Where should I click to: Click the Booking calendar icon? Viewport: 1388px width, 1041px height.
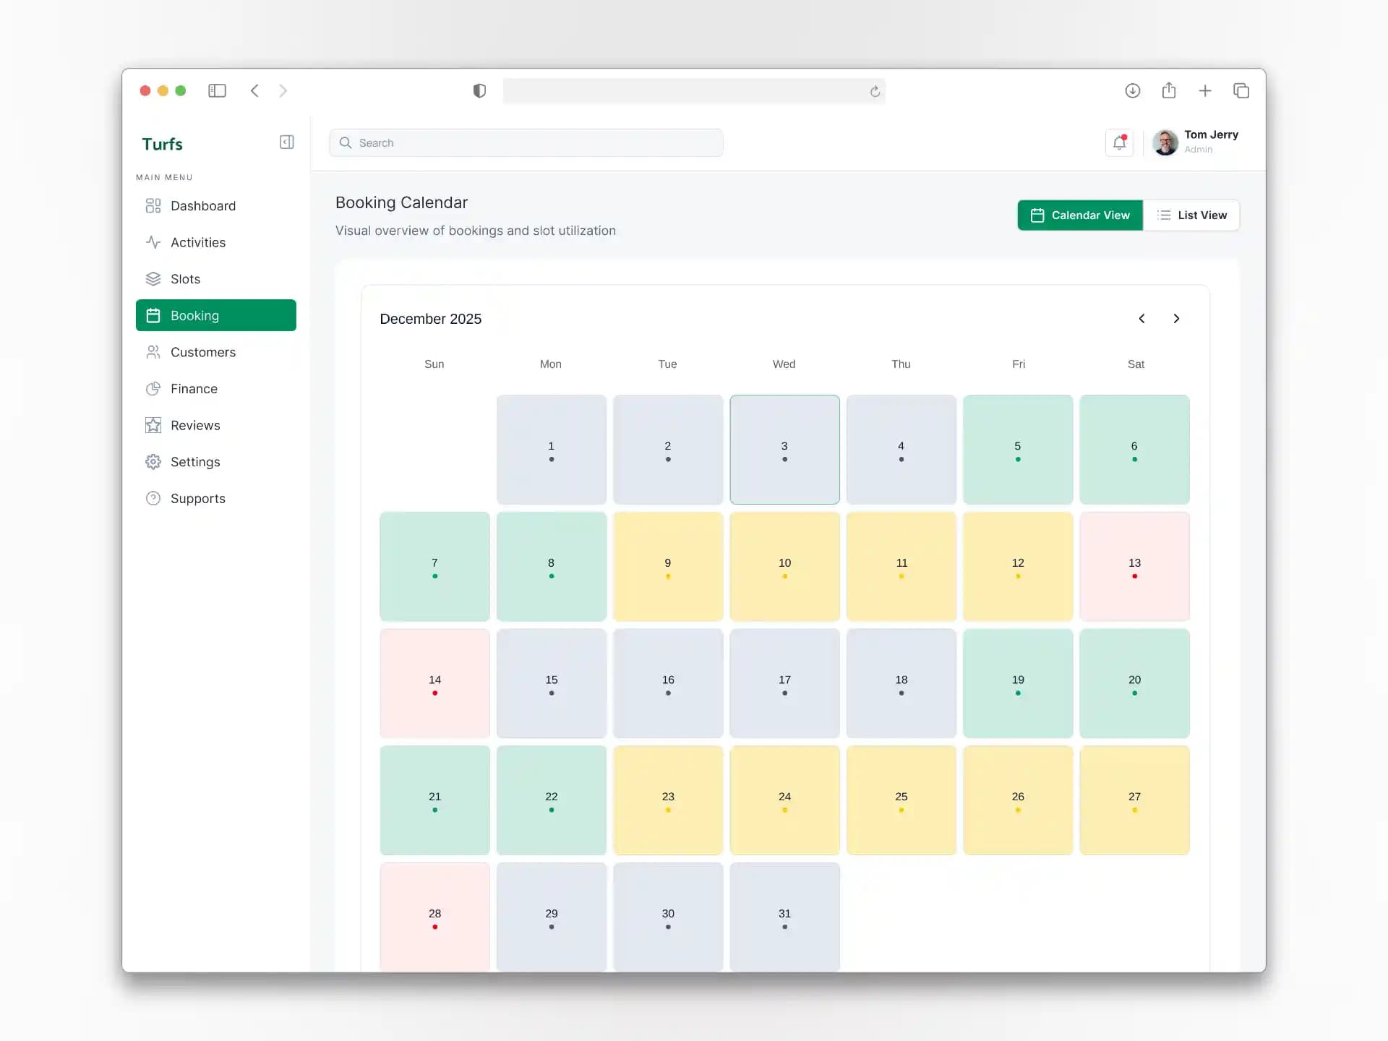click(x=153, y=315)
